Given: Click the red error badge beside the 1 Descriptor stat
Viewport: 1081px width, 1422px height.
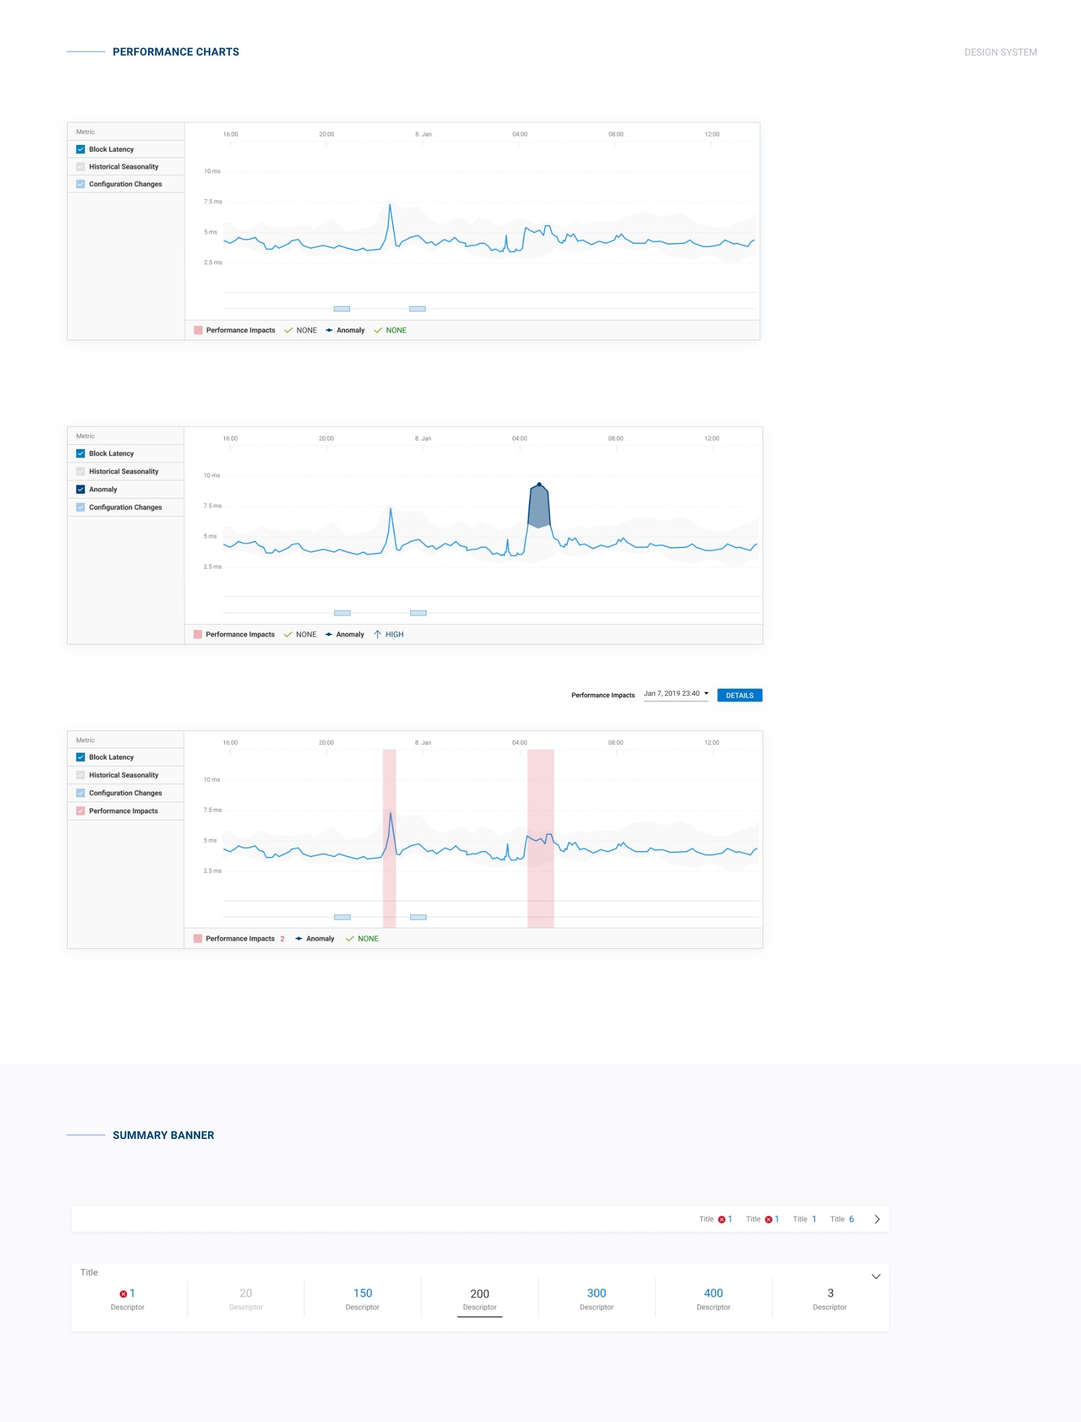Looking at the screenshot, I should (122, 1293).
